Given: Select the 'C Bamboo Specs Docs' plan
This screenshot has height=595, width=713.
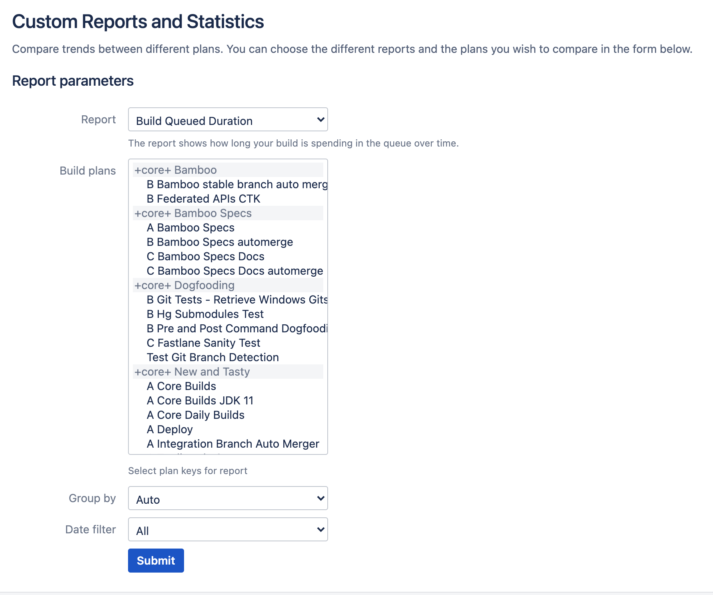Looking at the screenshot, I should tap(205, 256).
